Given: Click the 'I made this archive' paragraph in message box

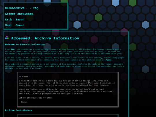Looking at the screenshot, I should 67,83.
